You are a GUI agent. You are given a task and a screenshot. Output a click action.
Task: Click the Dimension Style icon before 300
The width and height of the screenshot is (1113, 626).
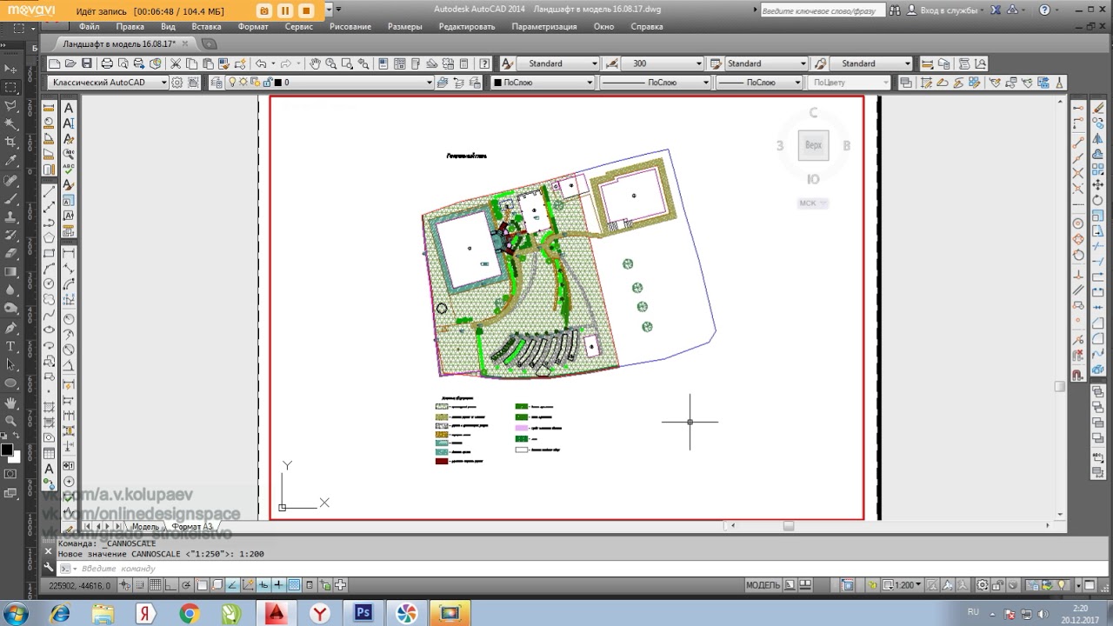click(611, 63)
